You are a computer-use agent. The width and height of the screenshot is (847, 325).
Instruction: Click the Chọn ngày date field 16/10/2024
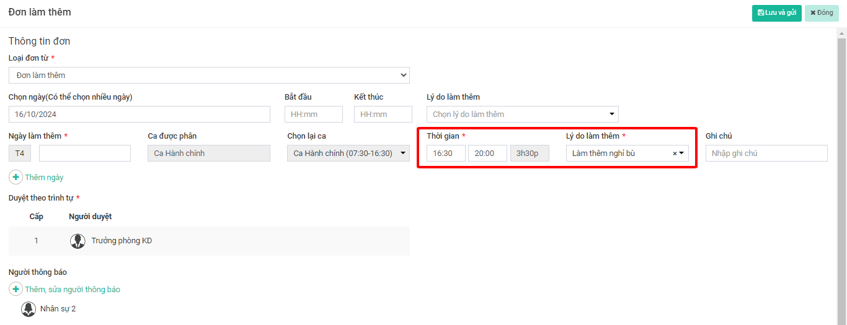coord(140,115)
